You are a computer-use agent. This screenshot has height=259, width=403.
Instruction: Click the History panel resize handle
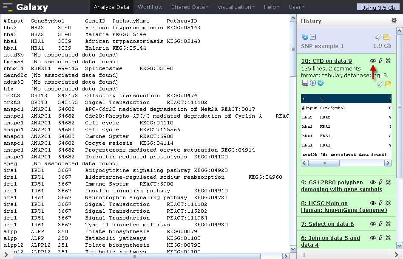point(303,255)
